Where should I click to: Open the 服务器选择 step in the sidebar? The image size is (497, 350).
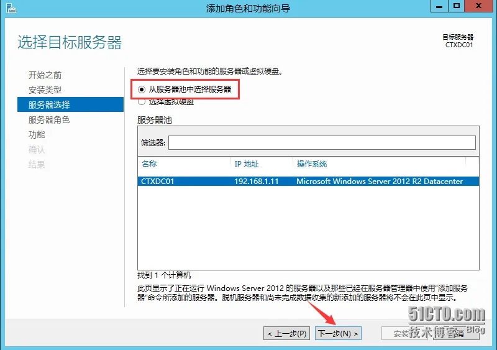tap(70, 104)
